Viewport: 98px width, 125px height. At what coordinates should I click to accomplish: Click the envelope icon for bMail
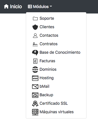tap(35, 86)
